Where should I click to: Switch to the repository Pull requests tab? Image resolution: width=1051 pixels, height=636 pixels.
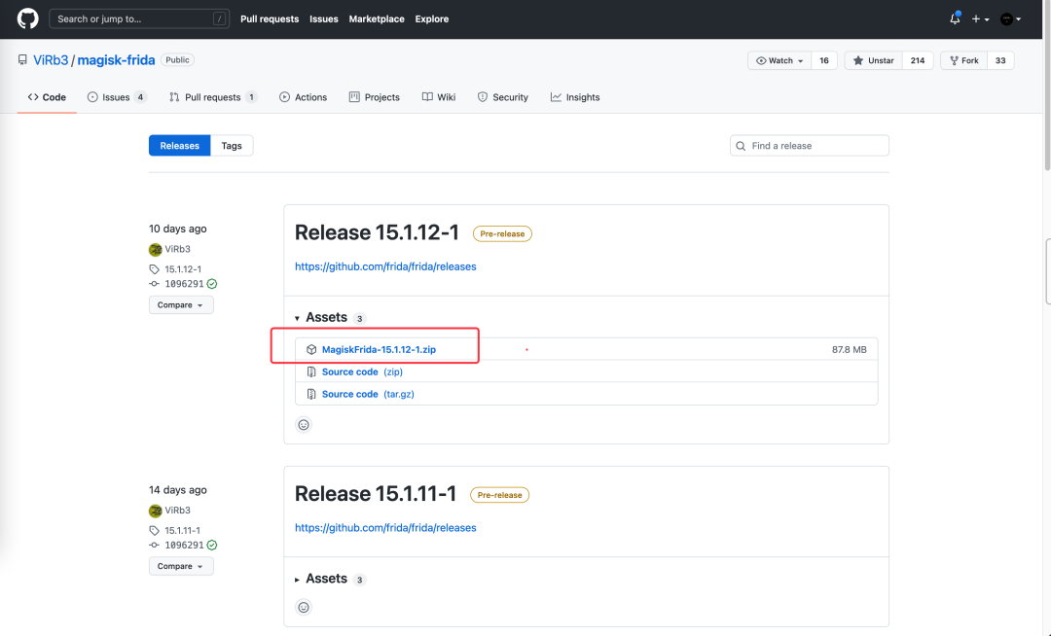point(213,97)
